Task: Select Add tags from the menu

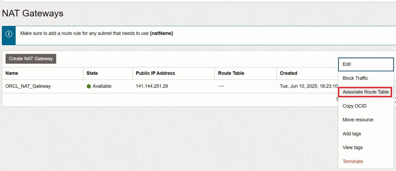Action: [366, 134]
